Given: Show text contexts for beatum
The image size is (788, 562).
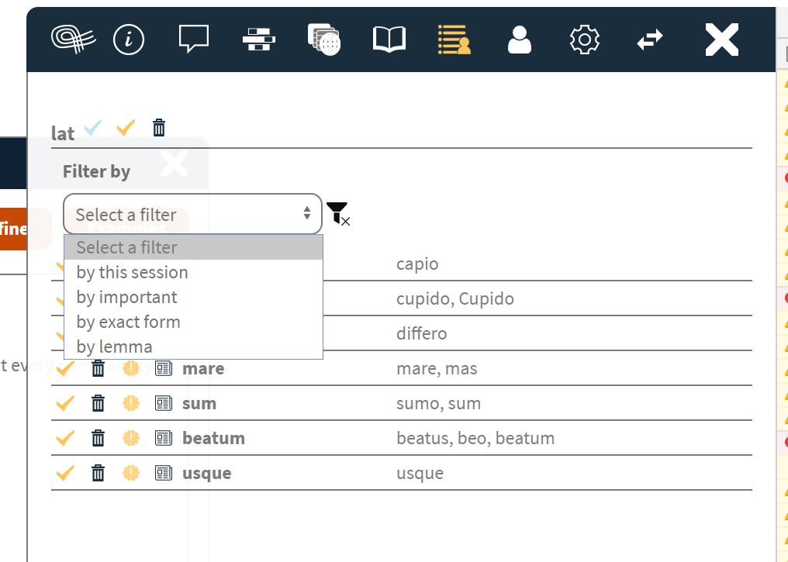Looking at the screenshot, I should [164, 438].
